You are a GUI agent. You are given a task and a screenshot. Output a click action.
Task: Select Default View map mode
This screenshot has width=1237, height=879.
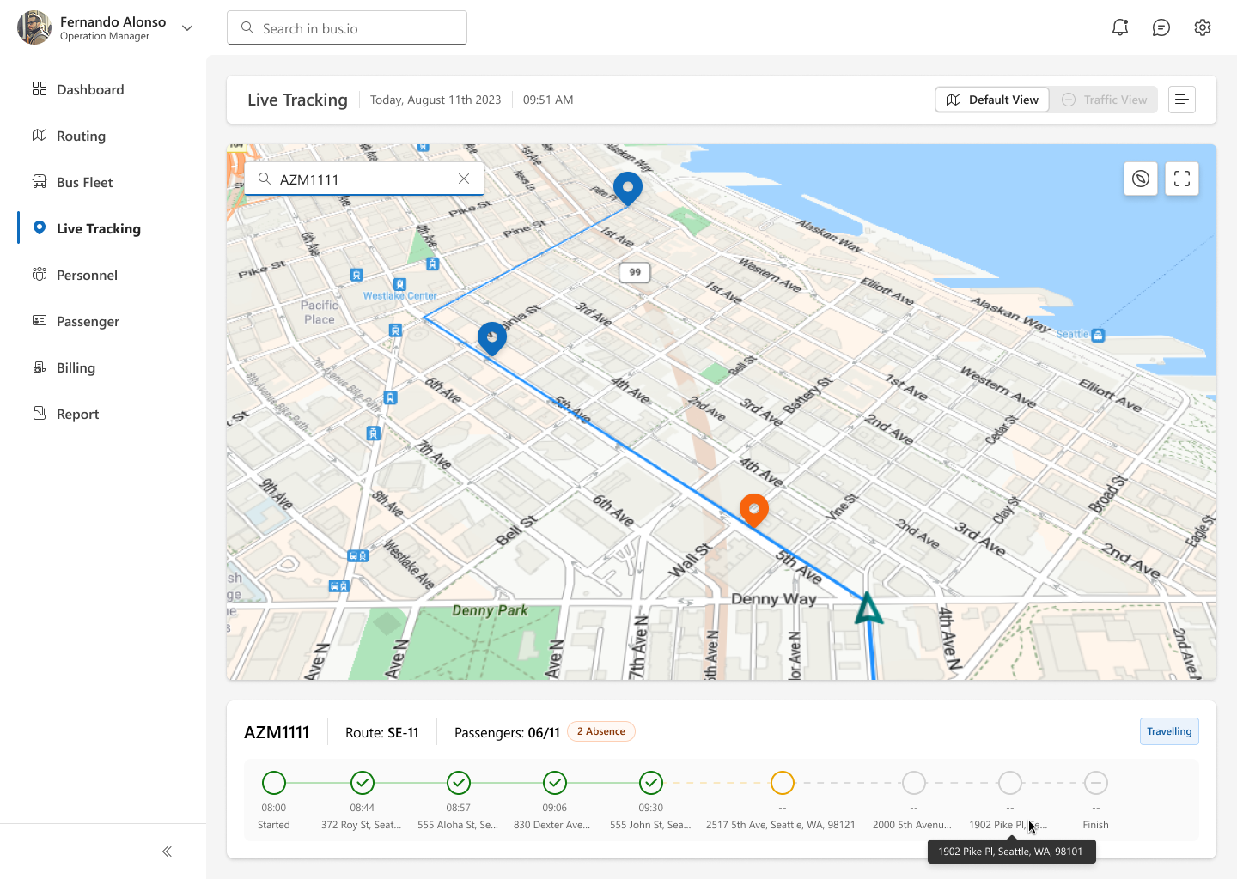992,100
